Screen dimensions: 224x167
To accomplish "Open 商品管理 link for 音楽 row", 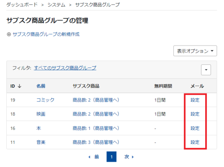I will pyautogui.click(x=96, y=142).
